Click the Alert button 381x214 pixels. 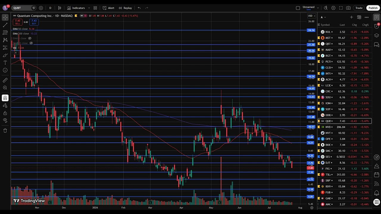point(108,8)
